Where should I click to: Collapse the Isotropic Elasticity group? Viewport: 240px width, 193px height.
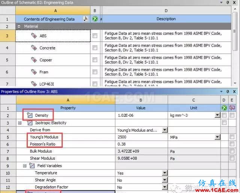pos(20,123)
